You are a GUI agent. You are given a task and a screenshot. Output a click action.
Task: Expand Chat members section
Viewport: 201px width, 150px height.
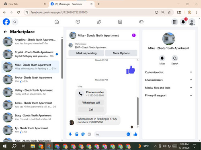click(x=168, y=80)
